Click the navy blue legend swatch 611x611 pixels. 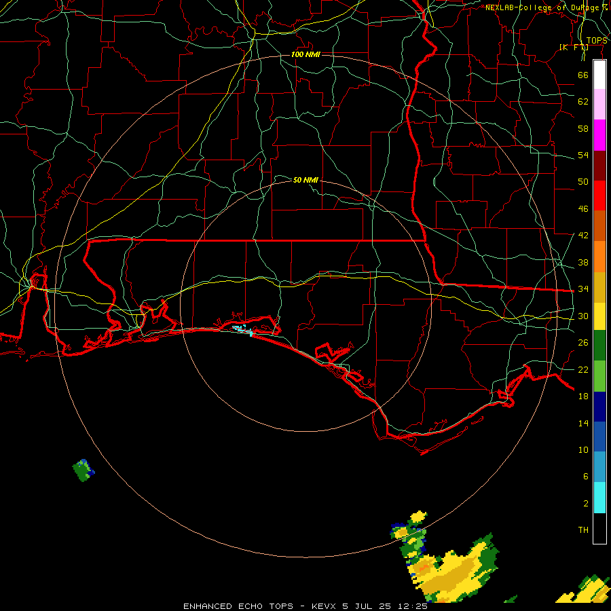(599, 407)
